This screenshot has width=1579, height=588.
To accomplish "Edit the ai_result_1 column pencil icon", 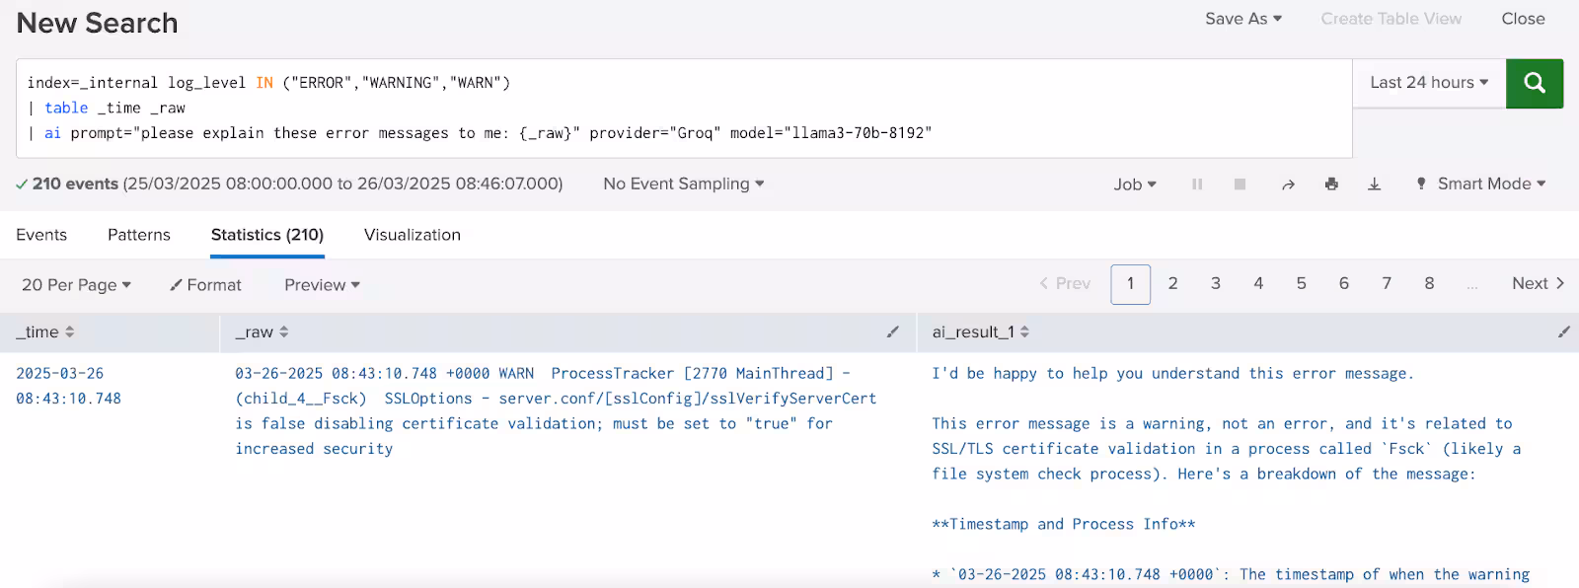I will tap(1563, 332).
